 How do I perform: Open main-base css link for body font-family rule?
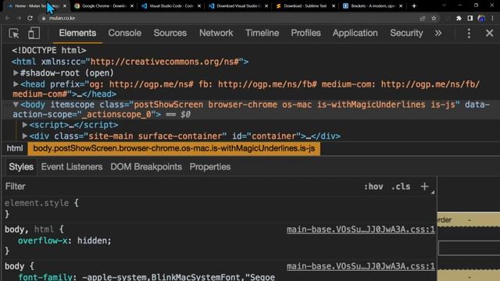[x=361, y=266]
